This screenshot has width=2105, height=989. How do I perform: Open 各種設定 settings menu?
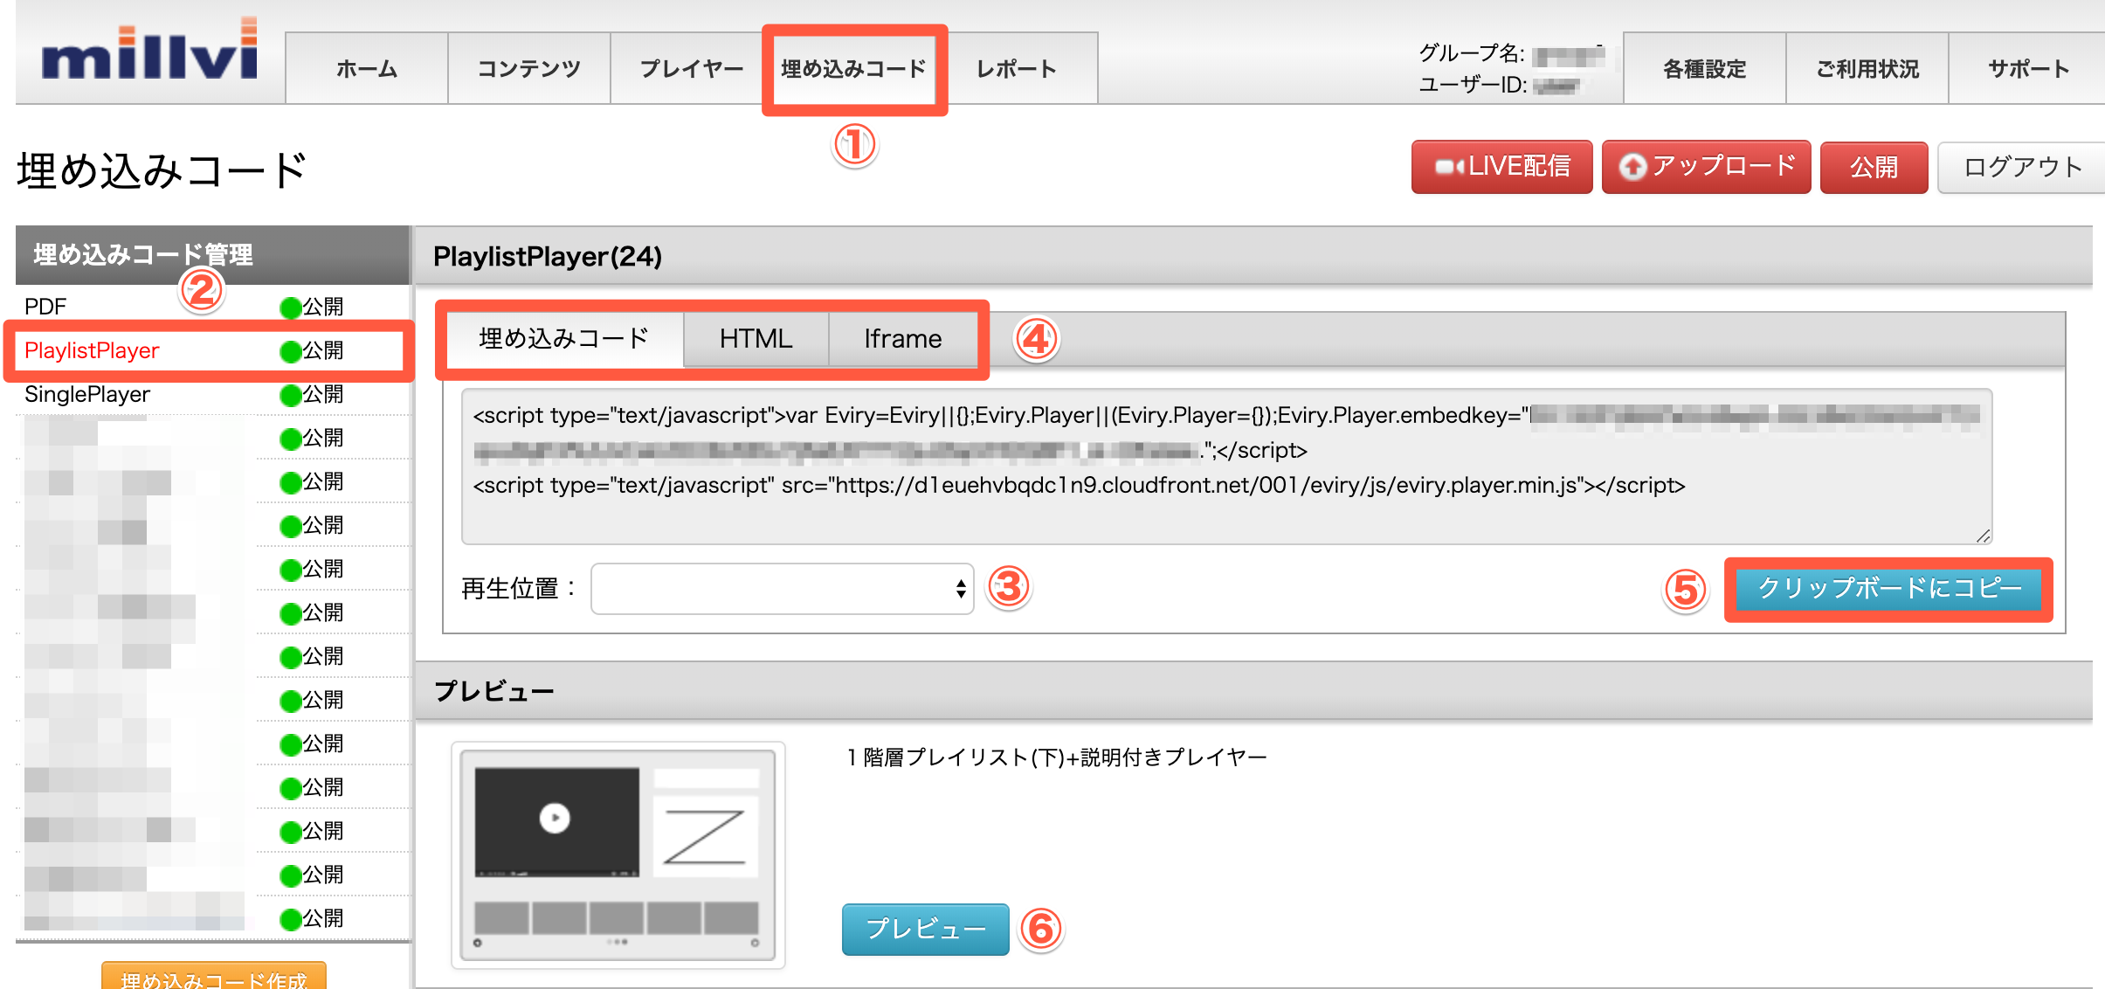1704,69
